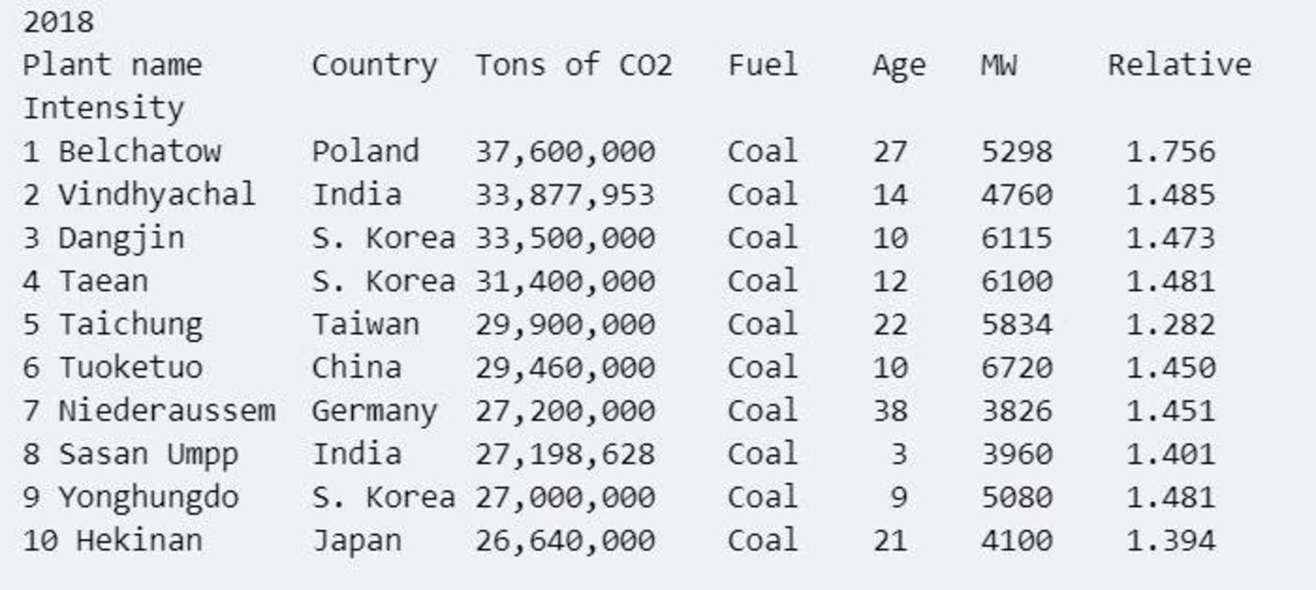1316x590 pixels.
Task: Select the Belchatow plant name
Action: click(x=140, y=151)
